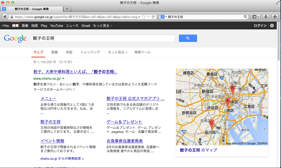Click magnifier icon in browser search box
This screenshot has width=281, height=168.
pos(245,17)
